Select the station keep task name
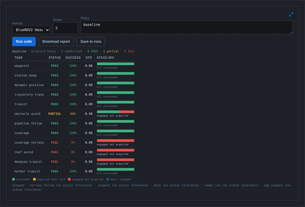 pyautogui.click(x=26, y=75)
